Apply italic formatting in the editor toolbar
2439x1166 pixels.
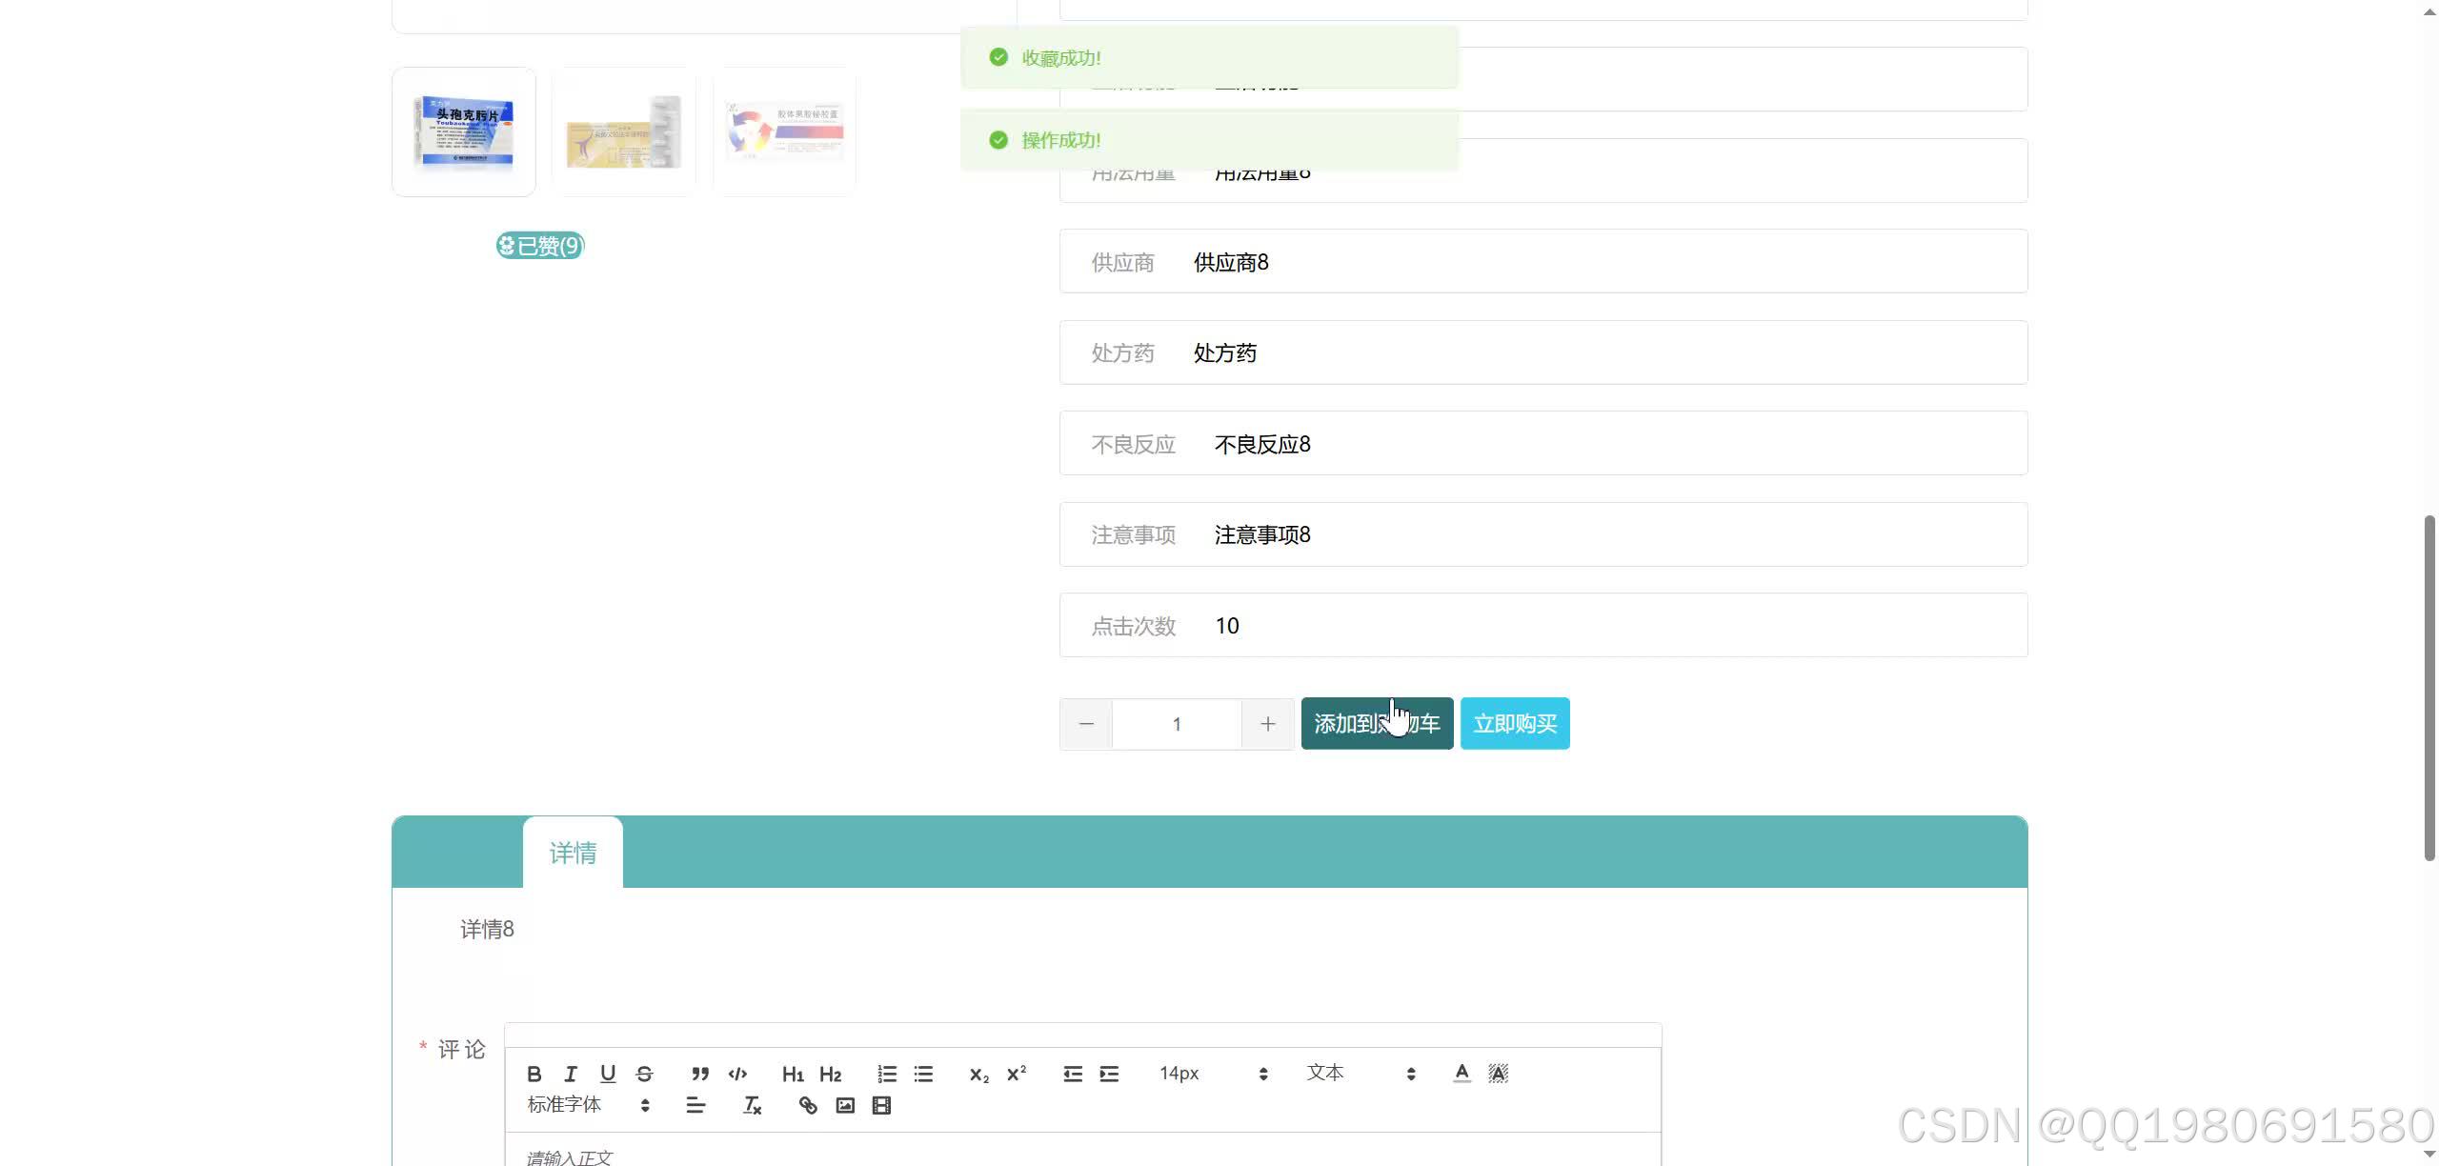[x=571, y=1074]
